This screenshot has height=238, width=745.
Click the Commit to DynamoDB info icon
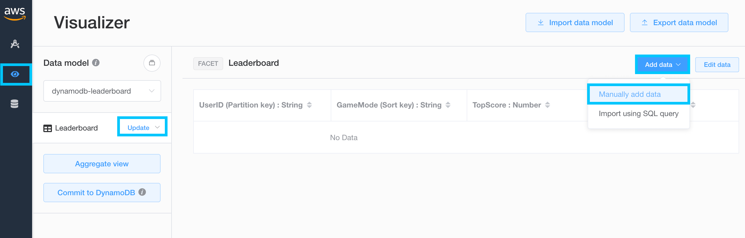(x=142, y=192)
